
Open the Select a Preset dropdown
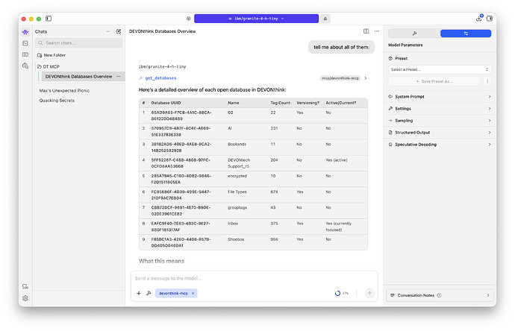(x=440, y=69)
